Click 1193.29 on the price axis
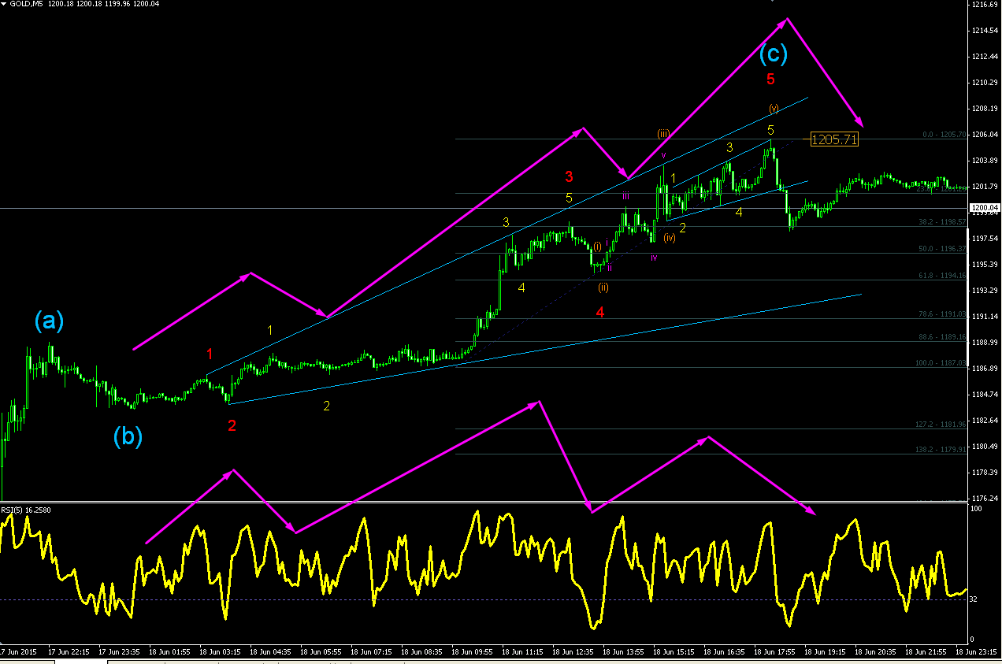1002x664 pixels. click(985, 291)
